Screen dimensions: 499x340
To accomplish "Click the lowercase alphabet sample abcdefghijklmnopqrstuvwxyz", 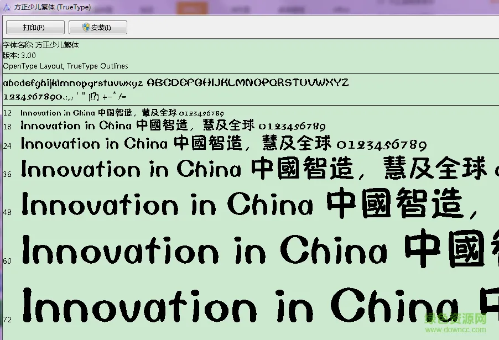I will tap(73, 83).
